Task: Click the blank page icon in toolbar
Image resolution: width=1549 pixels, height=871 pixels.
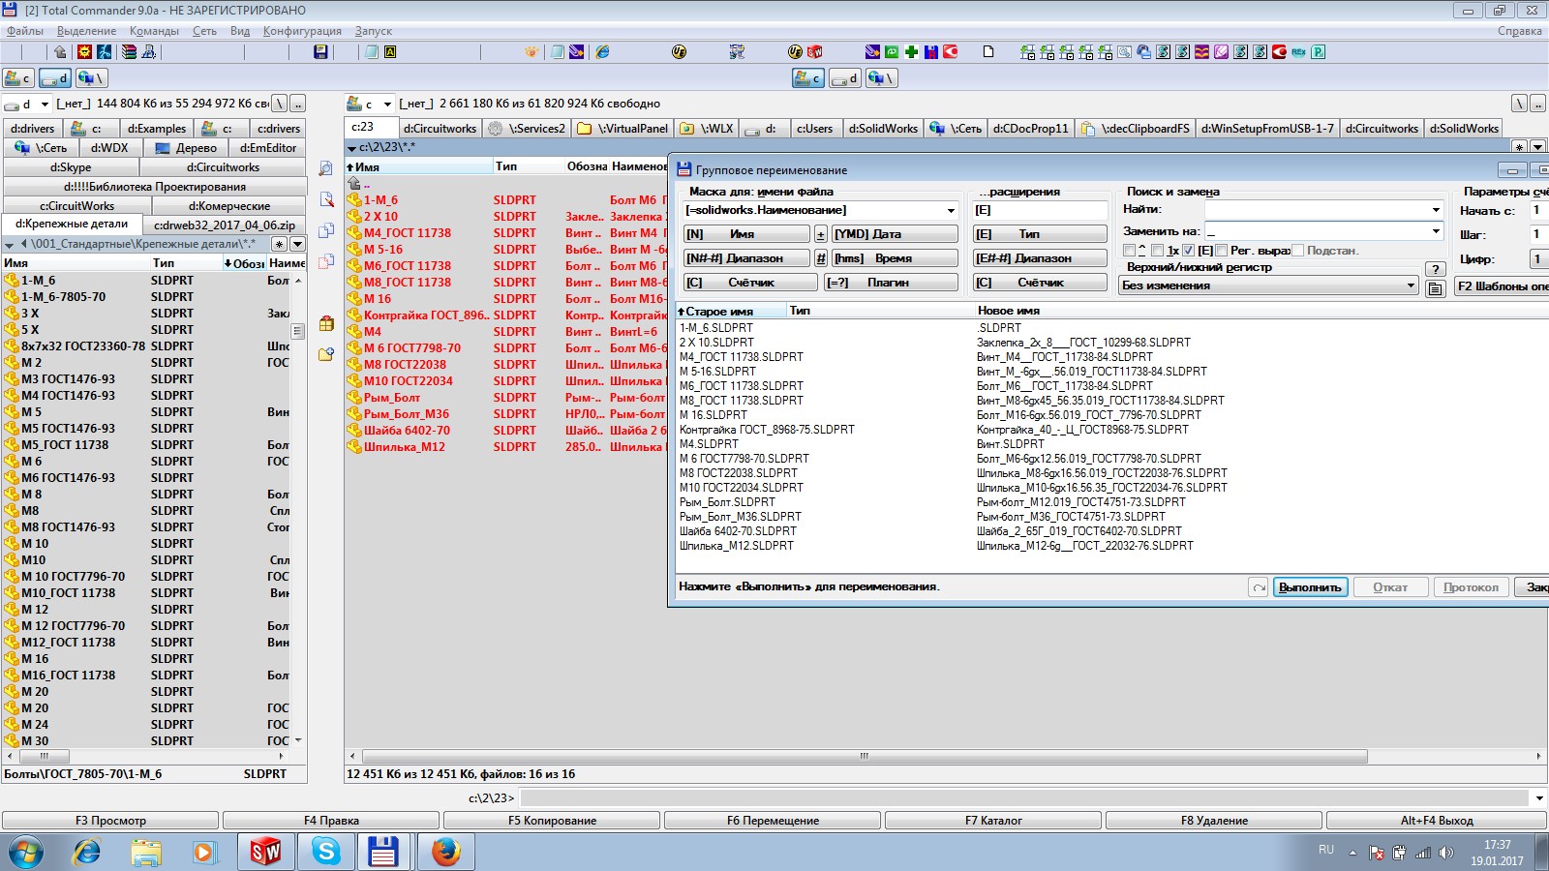Action: pyautogui.click(x=988, y=52)
